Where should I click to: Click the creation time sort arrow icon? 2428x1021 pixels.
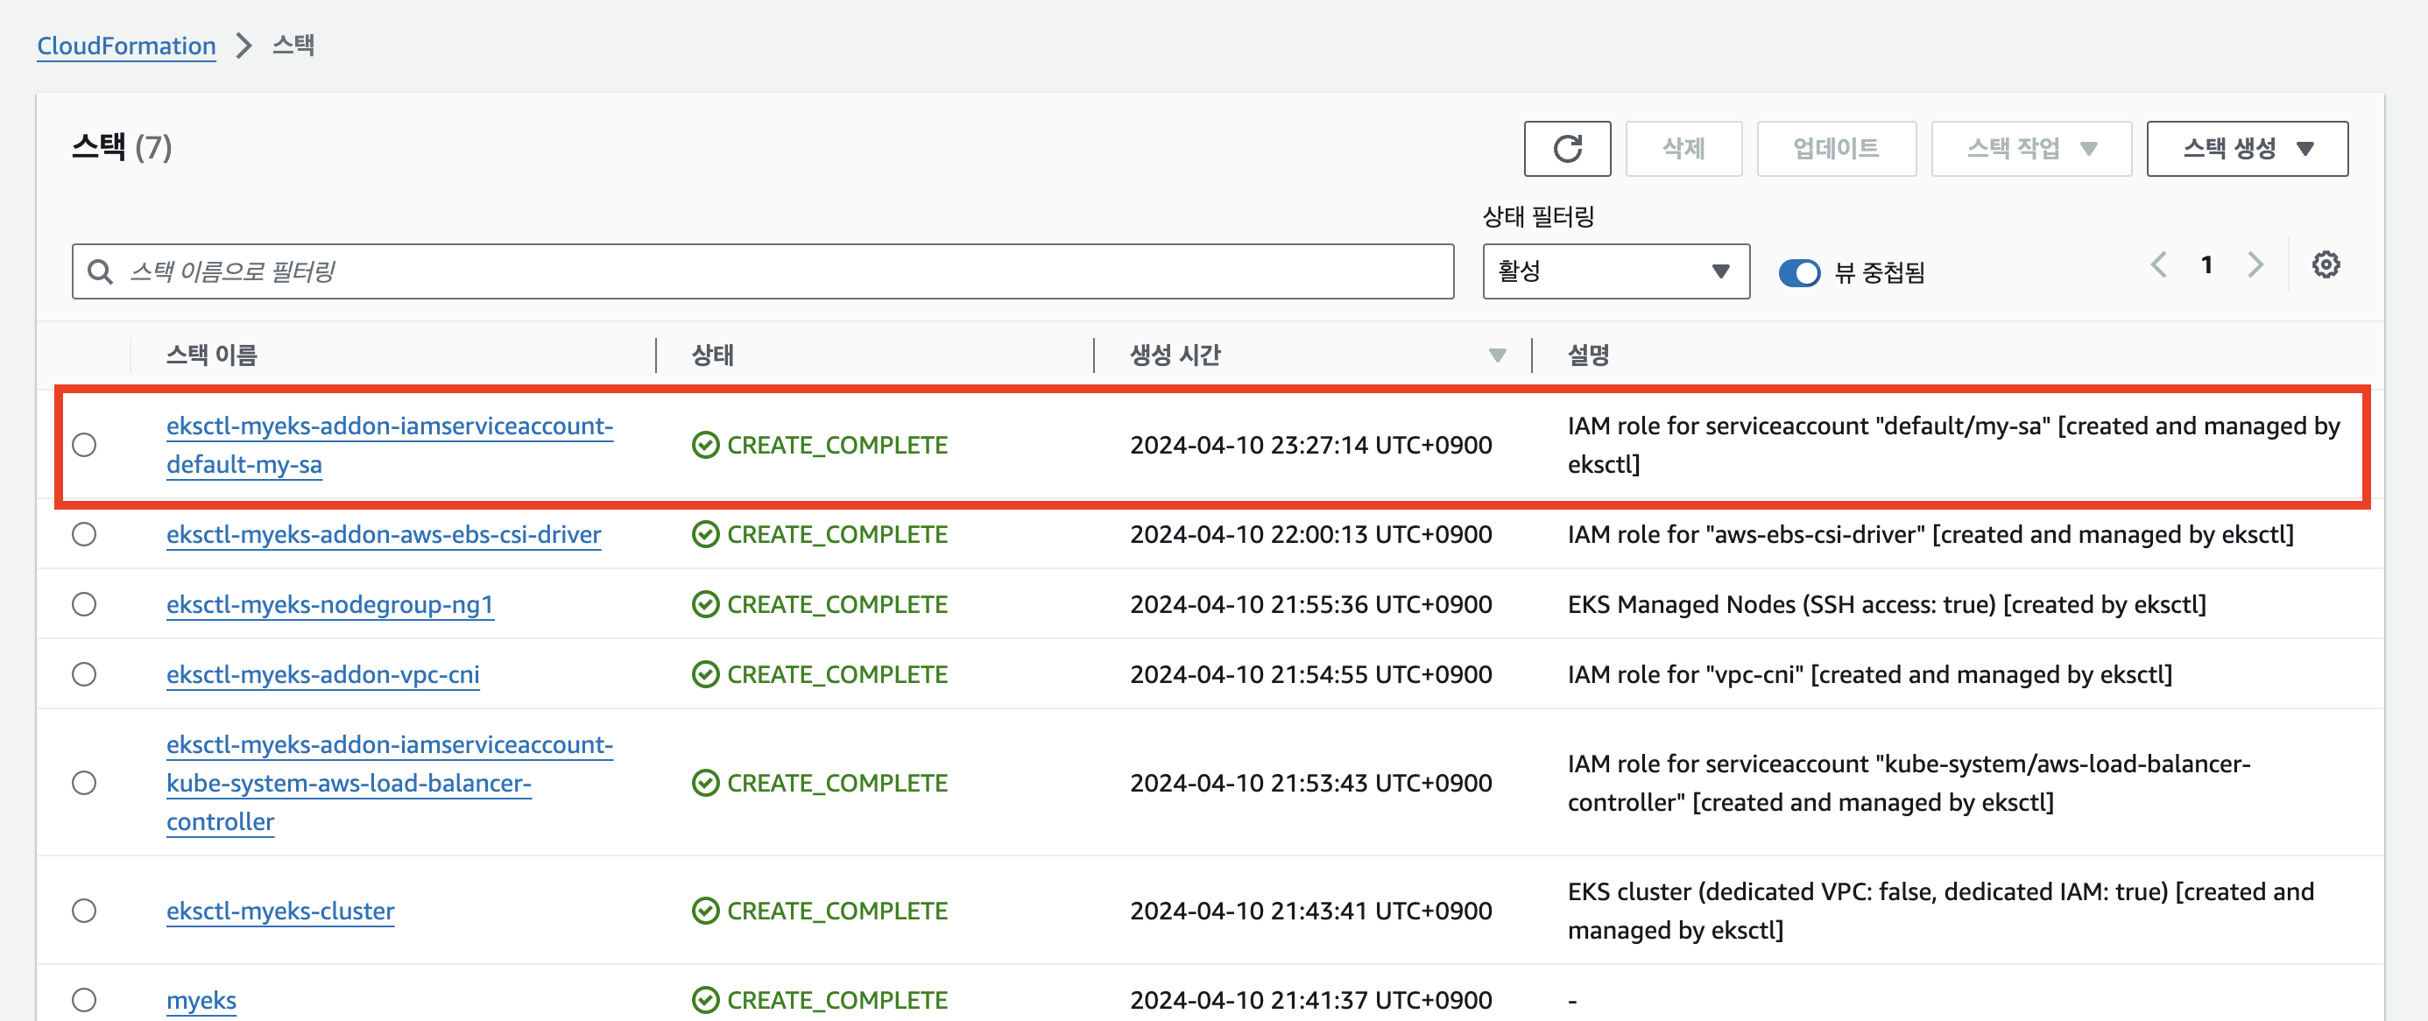pos(1497,356)
